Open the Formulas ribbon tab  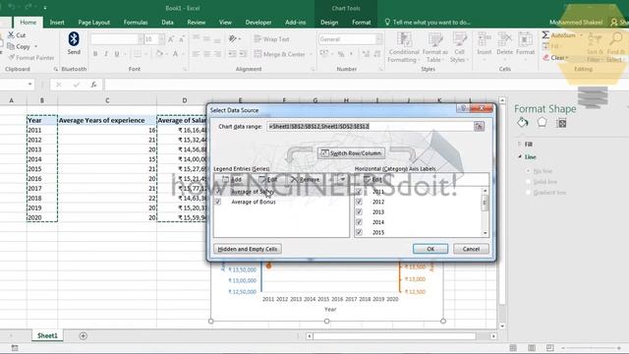click(x=136, y=23)
